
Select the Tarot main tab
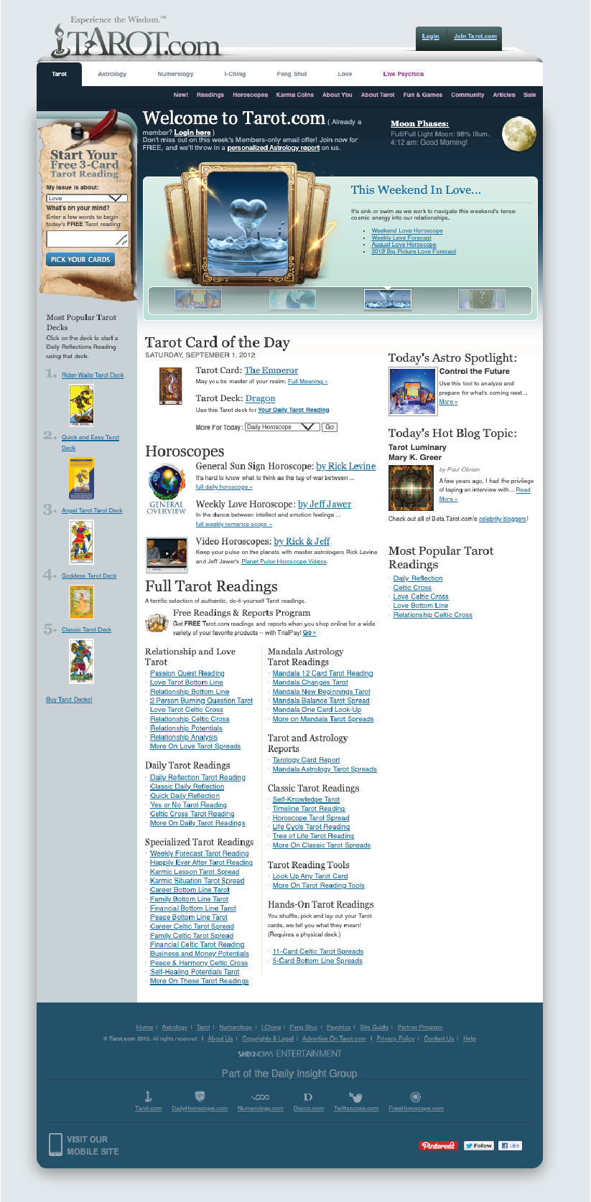point(60,74)
